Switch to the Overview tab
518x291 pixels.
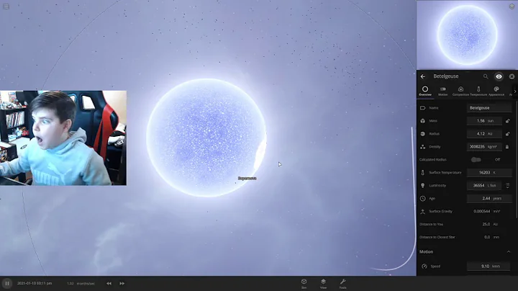[425, 91]
